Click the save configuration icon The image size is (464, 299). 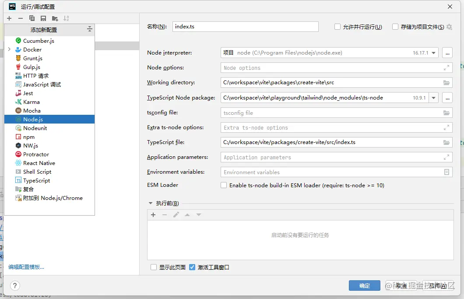43,18
